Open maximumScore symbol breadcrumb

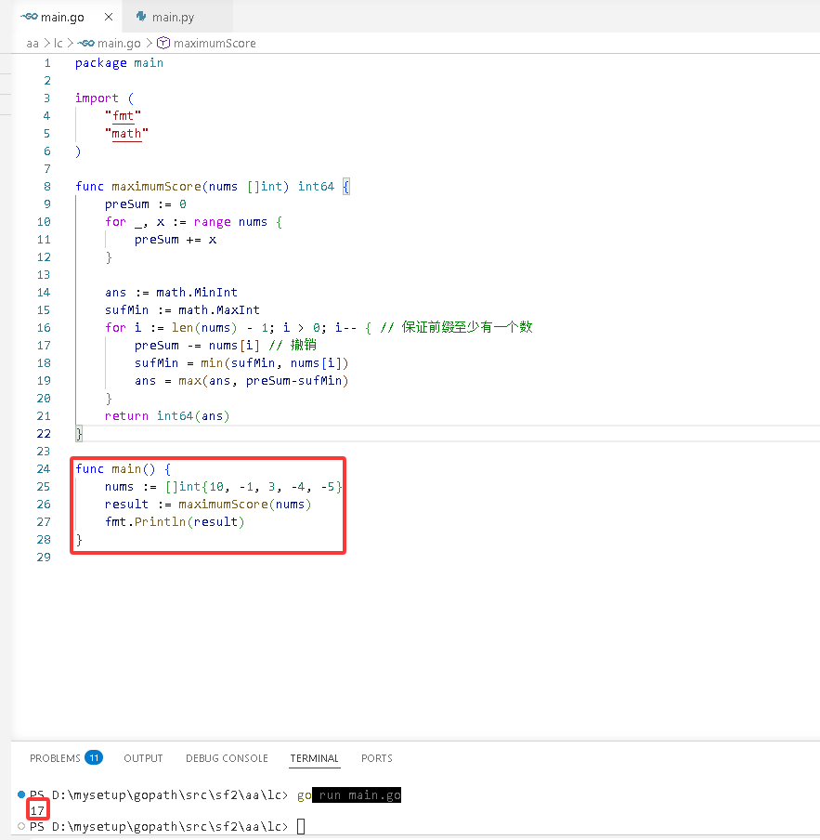point(215,44)
